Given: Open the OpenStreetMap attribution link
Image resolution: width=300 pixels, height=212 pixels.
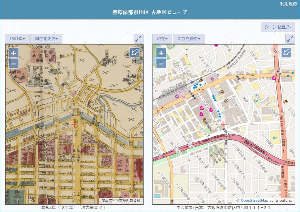Looking at the screenshot, I should click(x=255, y=201).
